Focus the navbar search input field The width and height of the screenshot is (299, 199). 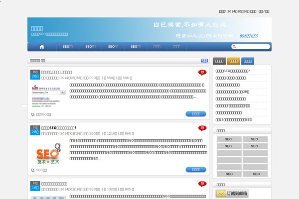tap(251, 46)
